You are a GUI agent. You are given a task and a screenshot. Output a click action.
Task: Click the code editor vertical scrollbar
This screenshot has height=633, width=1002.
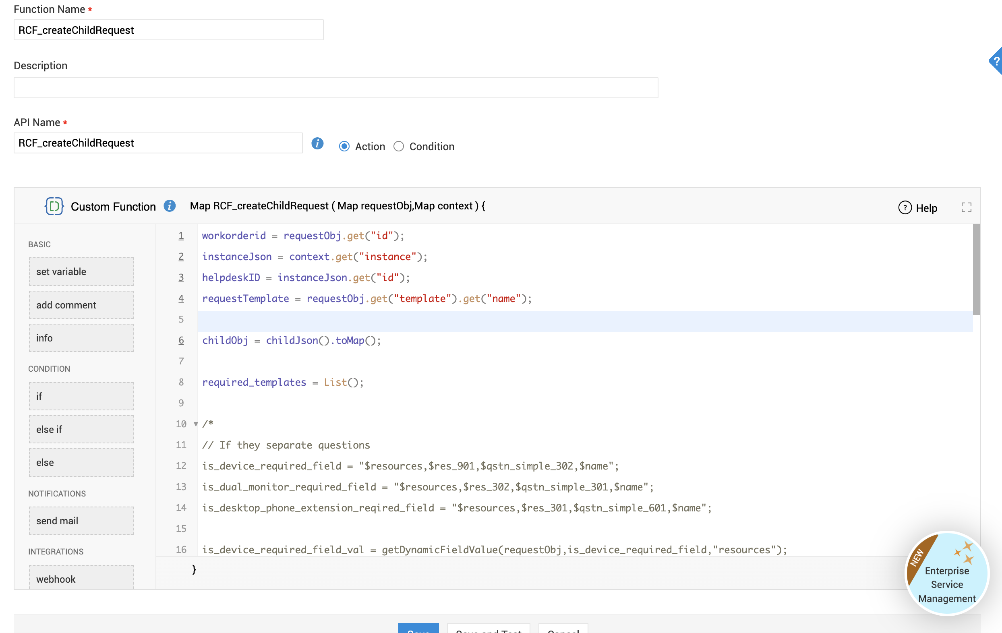pyautogui.click(x=976, y=271)
